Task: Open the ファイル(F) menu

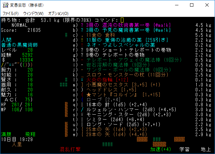Action: [11, 14]
